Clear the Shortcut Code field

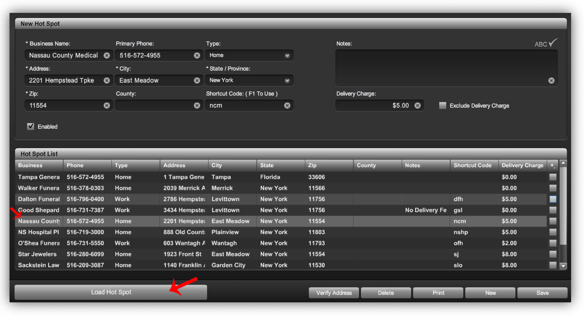pos(287,106)
